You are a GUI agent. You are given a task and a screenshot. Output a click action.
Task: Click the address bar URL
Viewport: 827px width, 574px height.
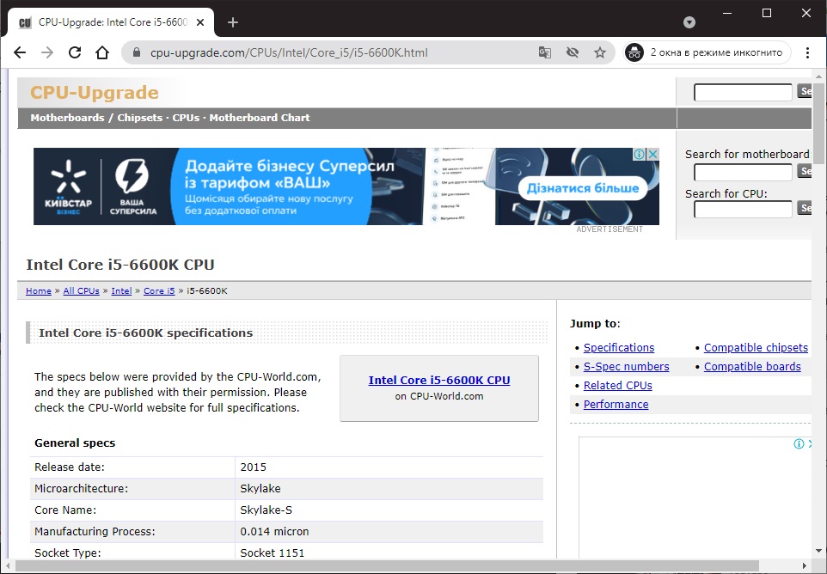click(x=289, y=52)
